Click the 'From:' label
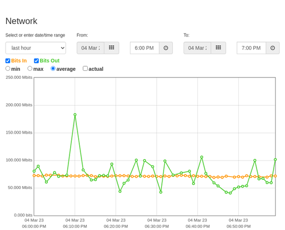 click(82, 35)
